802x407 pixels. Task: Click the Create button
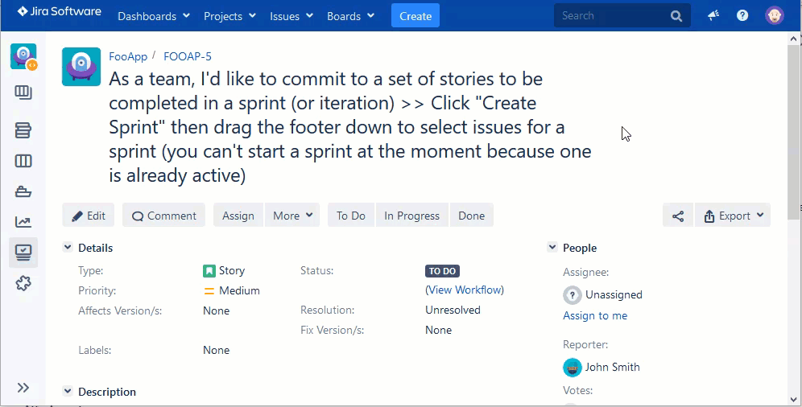point(415,16)
